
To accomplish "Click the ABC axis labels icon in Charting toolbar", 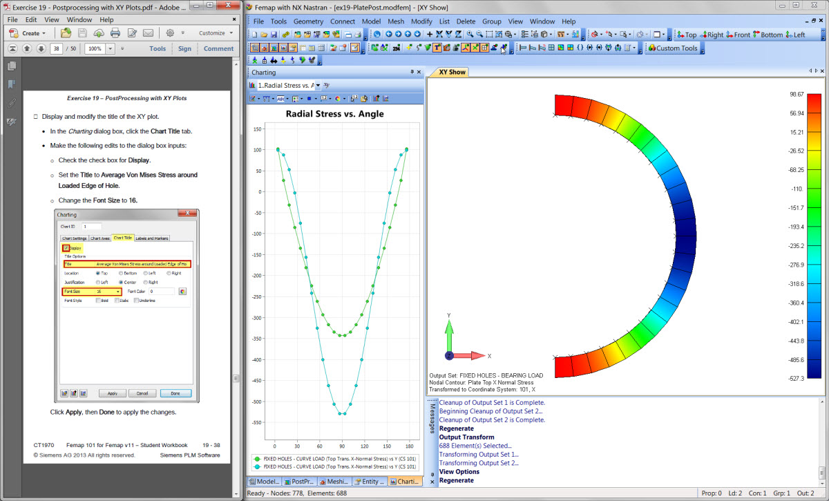I will (x=279, y=99).
